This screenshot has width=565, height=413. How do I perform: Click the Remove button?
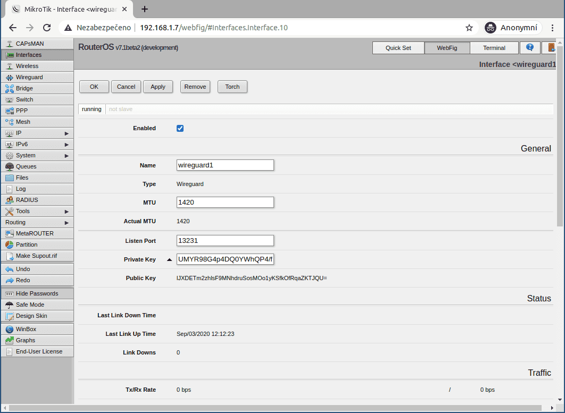point(195,87)
